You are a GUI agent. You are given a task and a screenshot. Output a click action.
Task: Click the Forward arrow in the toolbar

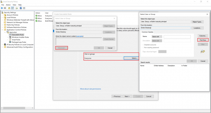(x=5, y=8)
